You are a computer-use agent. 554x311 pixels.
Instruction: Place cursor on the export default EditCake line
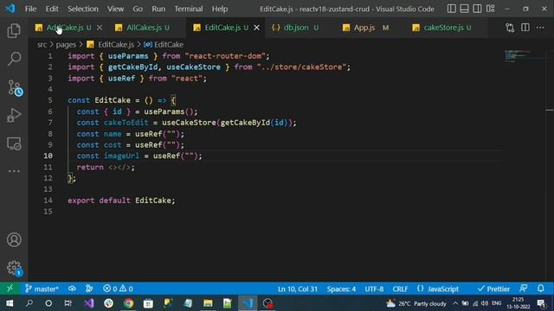pos(121,200)
